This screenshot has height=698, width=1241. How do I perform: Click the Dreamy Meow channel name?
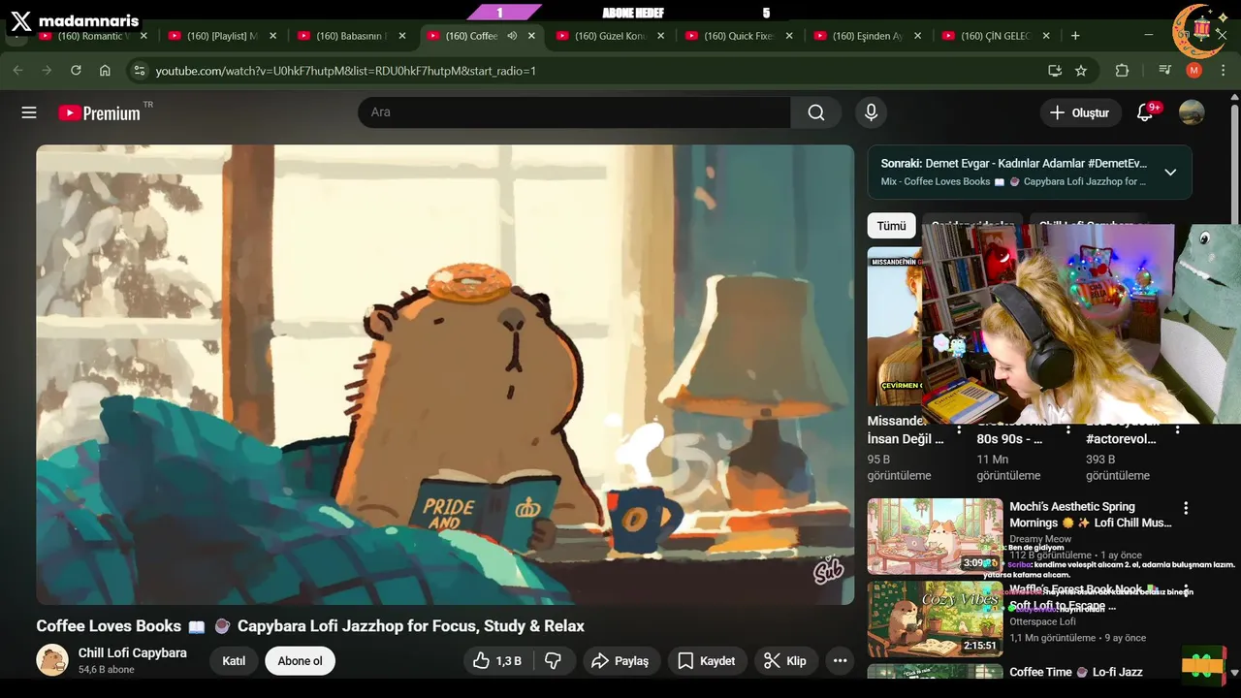coord(1040,539)
